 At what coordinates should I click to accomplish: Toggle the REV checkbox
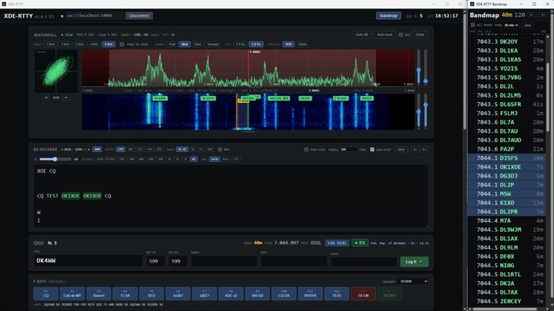click(220, 150)
